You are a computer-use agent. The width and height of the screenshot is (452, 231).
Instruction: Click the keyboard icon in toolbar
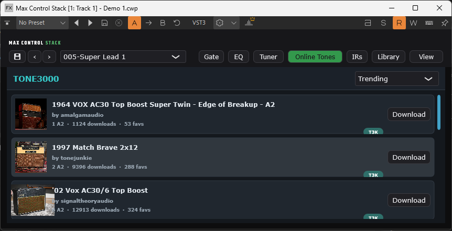[x=429, y=23]
